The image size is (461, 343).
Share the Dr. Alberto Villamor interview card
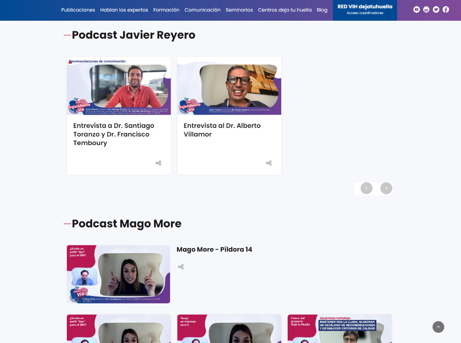(x=269, y=163)
